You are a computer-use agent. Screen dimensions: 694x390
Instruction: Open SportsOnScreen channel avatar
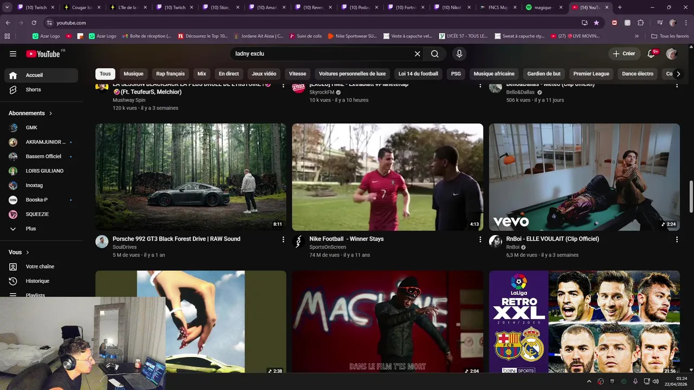pos(299,242)
